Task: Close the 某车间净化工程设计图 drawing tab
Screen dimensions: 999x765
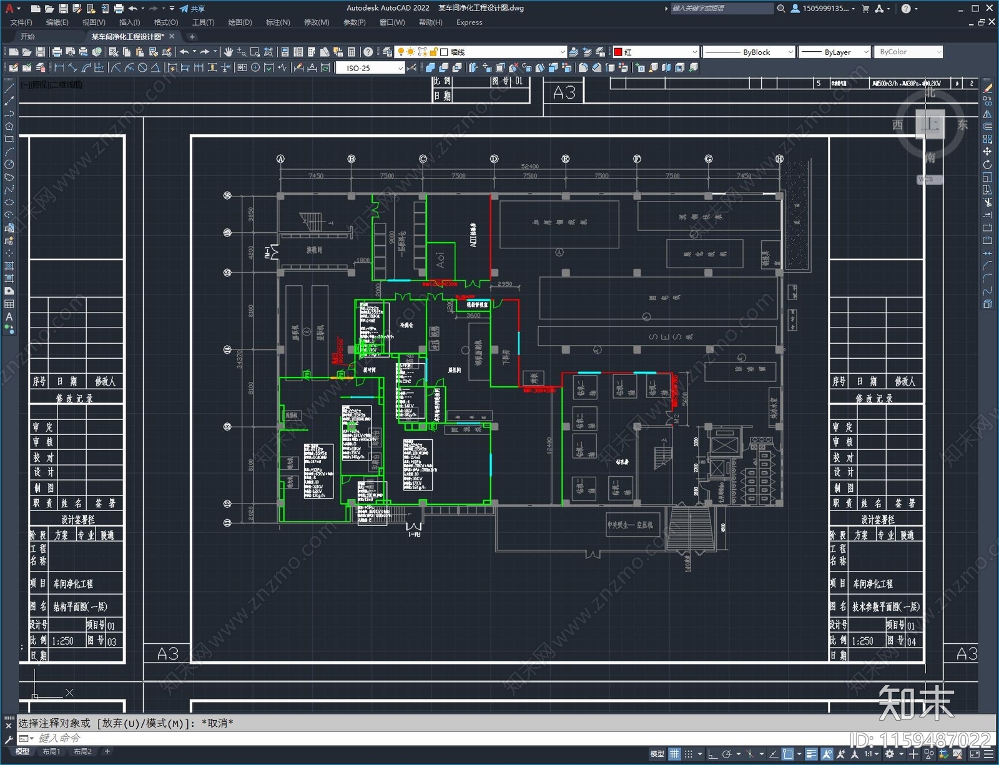Action: tap(172, 36)
